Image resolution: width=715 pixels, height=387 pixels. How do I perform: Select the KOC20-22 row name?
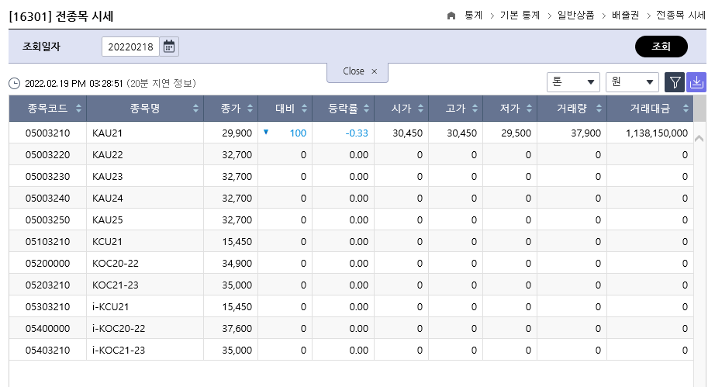tap(116, 264)
